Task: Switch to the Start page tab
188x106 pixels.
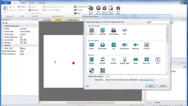Action: click(x=47, y=20)
